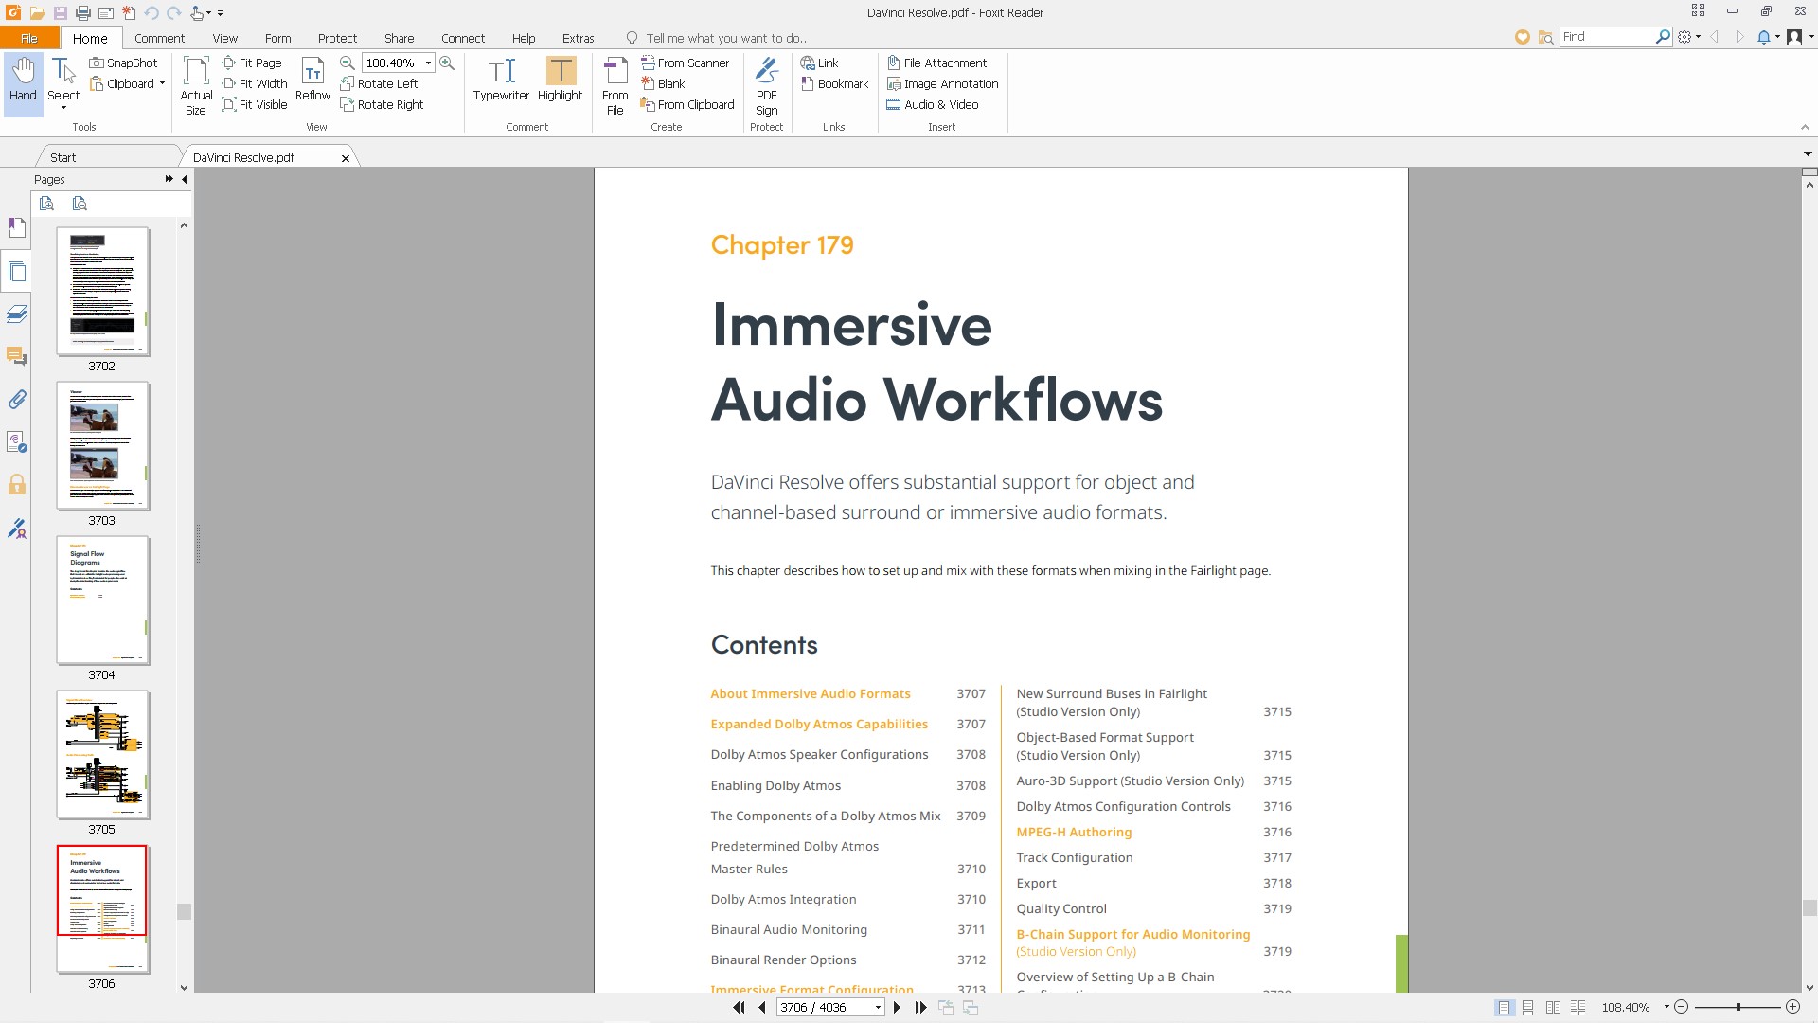Open search settings gear dropdown

(x=1689, y=37)
